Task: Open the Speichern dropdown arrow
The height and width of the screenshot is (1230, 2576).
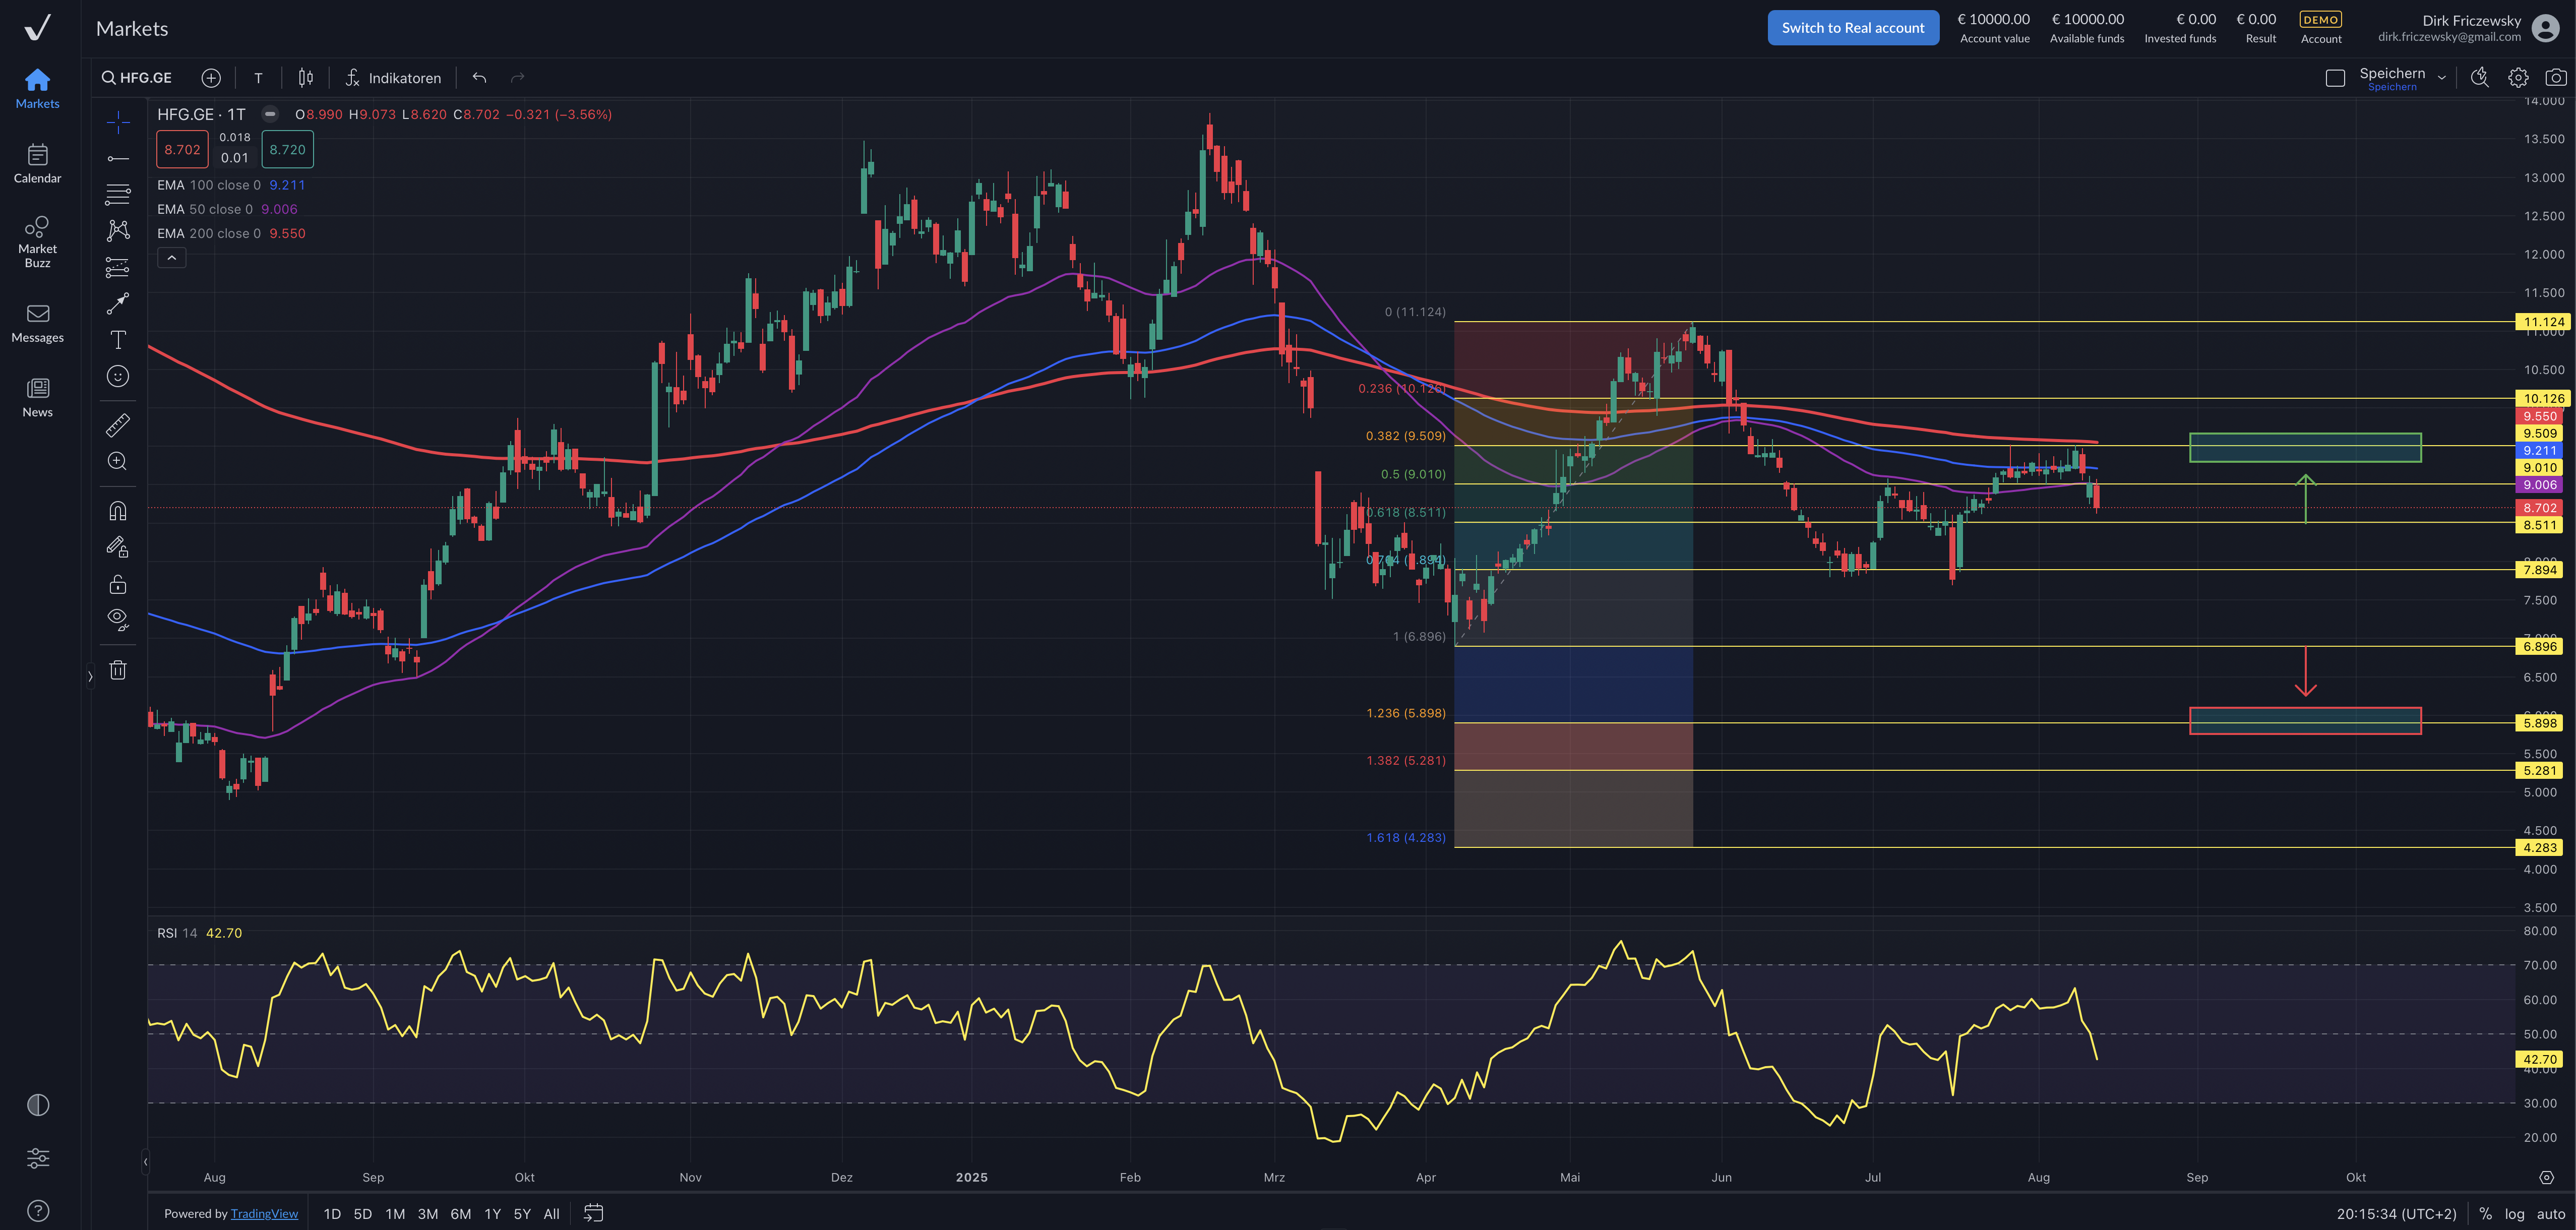Action: (2441, 78)
